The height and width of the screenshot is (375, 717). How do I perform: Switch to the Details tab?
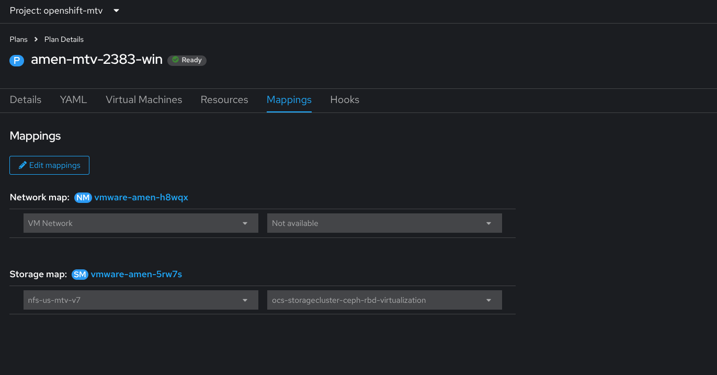click(x=26, y=100)
